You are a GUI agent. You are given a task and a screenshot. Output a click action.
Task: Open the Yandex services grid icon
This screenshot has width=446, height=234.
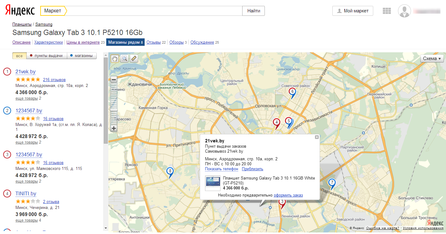point(387,11)
